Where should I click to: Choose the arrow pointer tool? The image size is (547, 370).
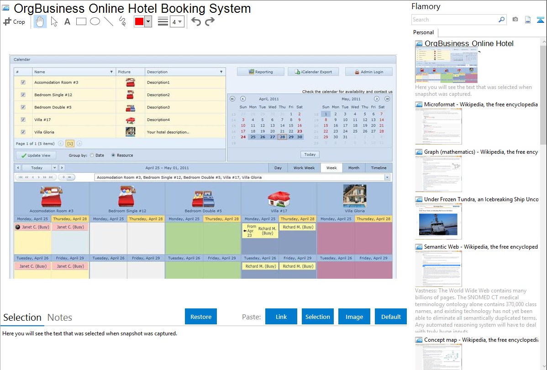click(54, 21)
